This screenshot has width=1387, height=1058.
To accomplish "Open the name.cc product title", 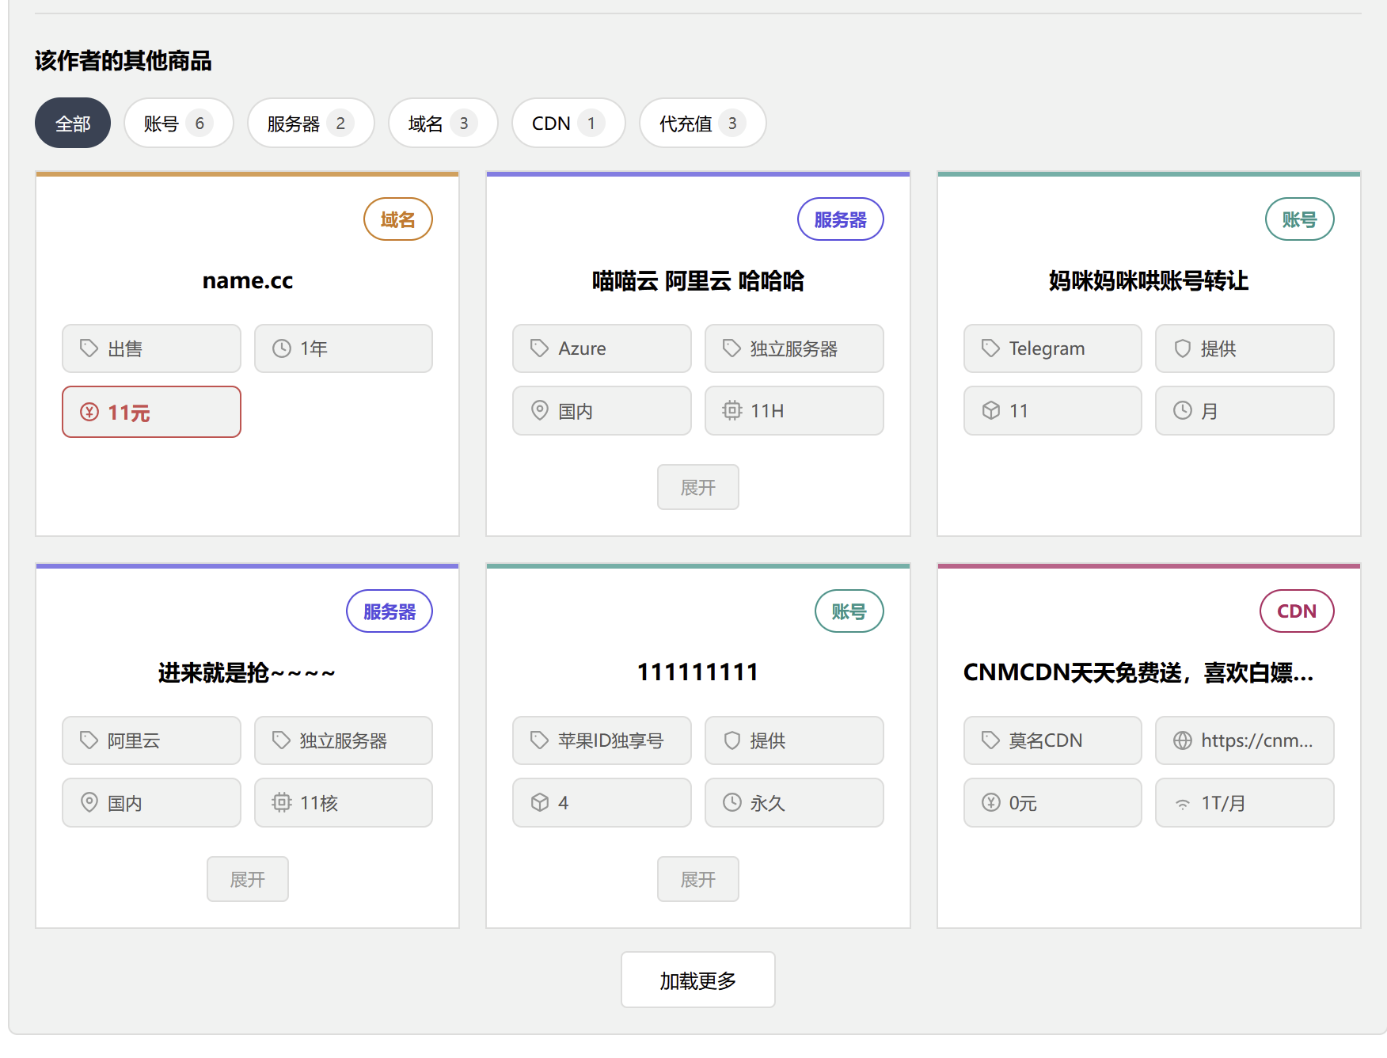I will [248, 280].
